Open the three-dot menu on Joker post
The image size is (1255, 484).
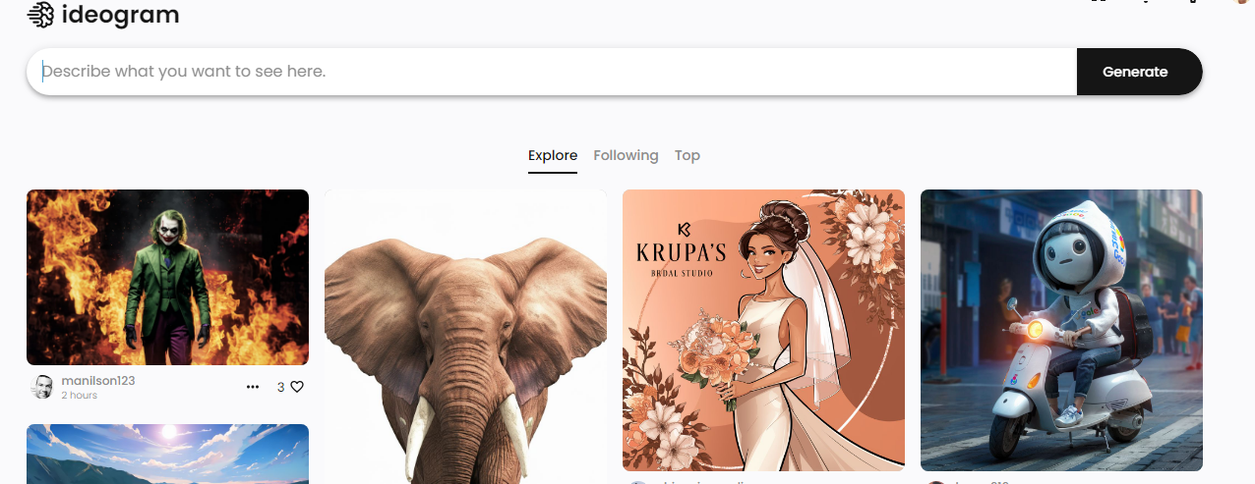[253, 387]
